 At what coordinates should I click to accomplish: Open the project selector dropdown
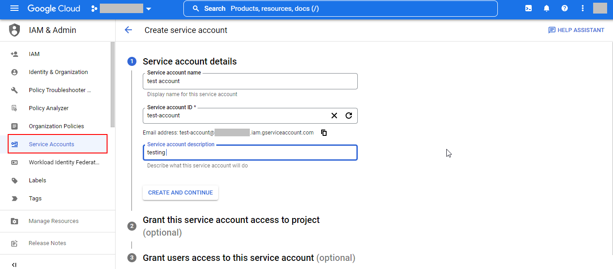[x=121, y=9]
